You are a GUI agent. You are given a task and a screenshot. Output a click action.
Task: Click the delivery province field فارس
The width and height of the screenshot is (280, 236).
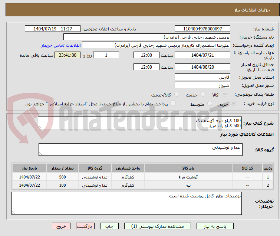pyautogui.click(x=202, y=77)
